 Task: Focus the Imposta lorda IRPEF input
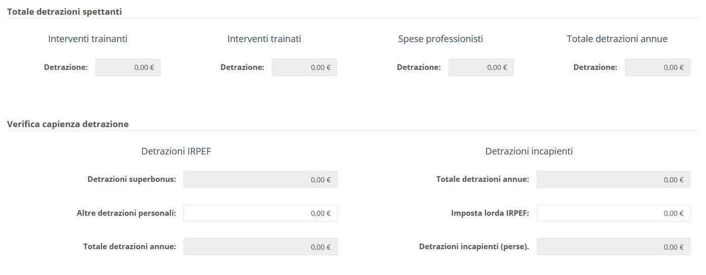tap(613, 213)
